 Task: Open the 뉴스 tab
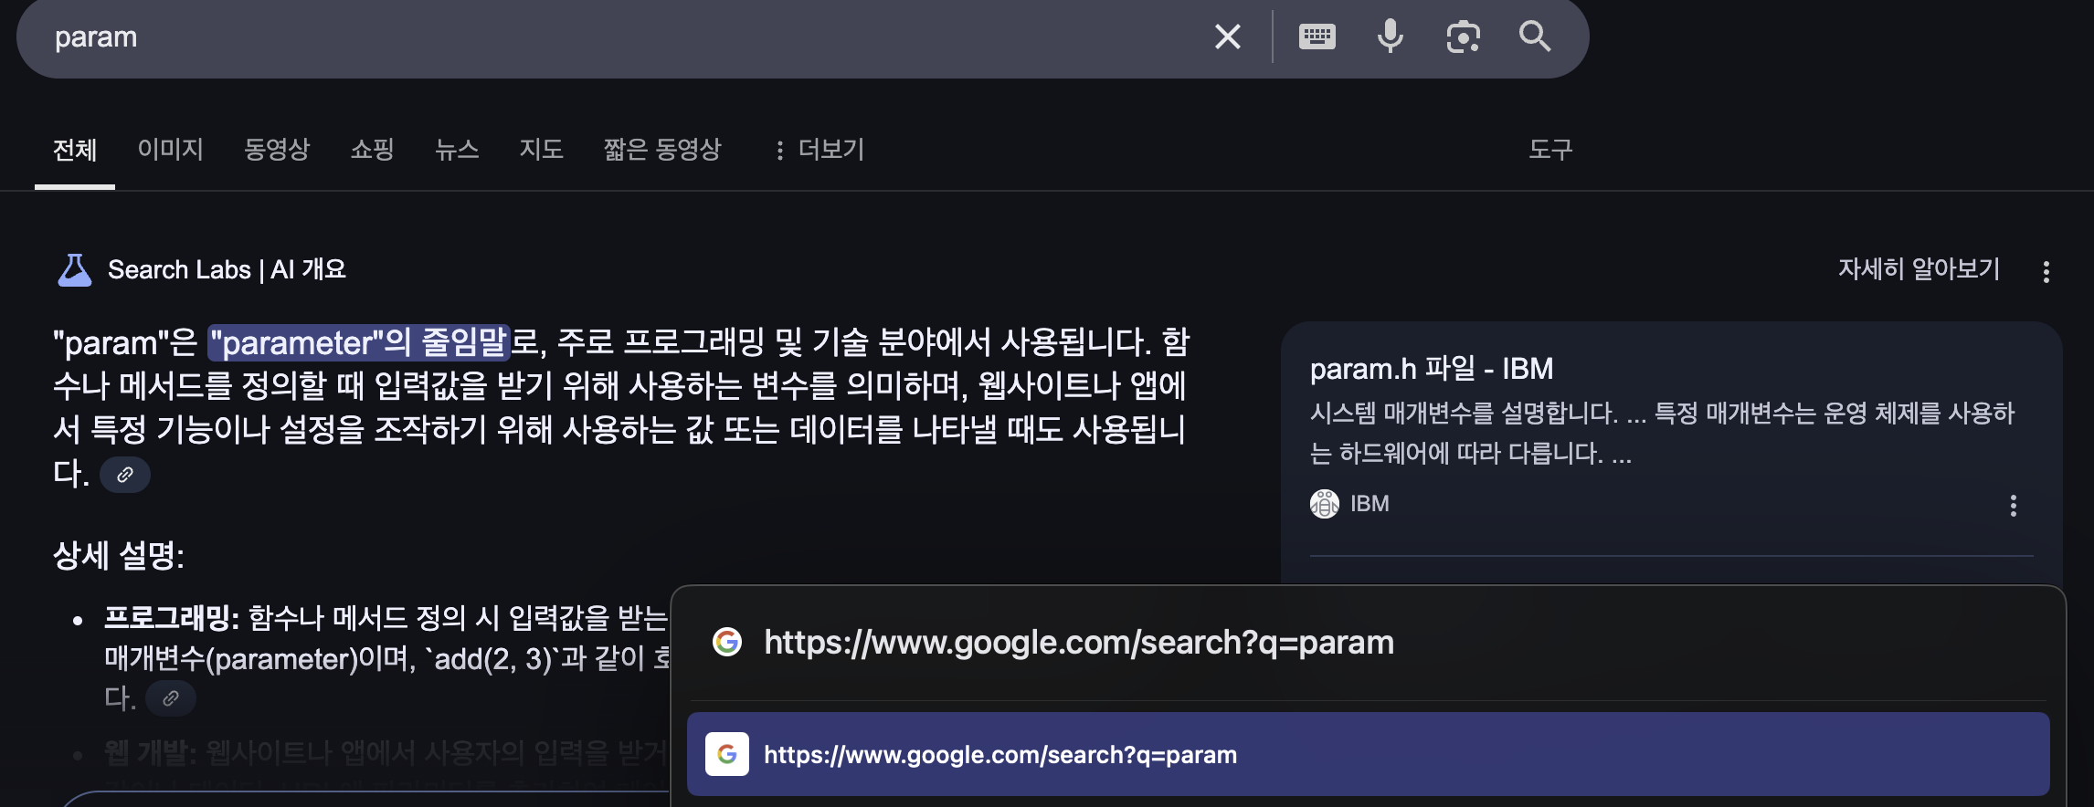point(457,149)
